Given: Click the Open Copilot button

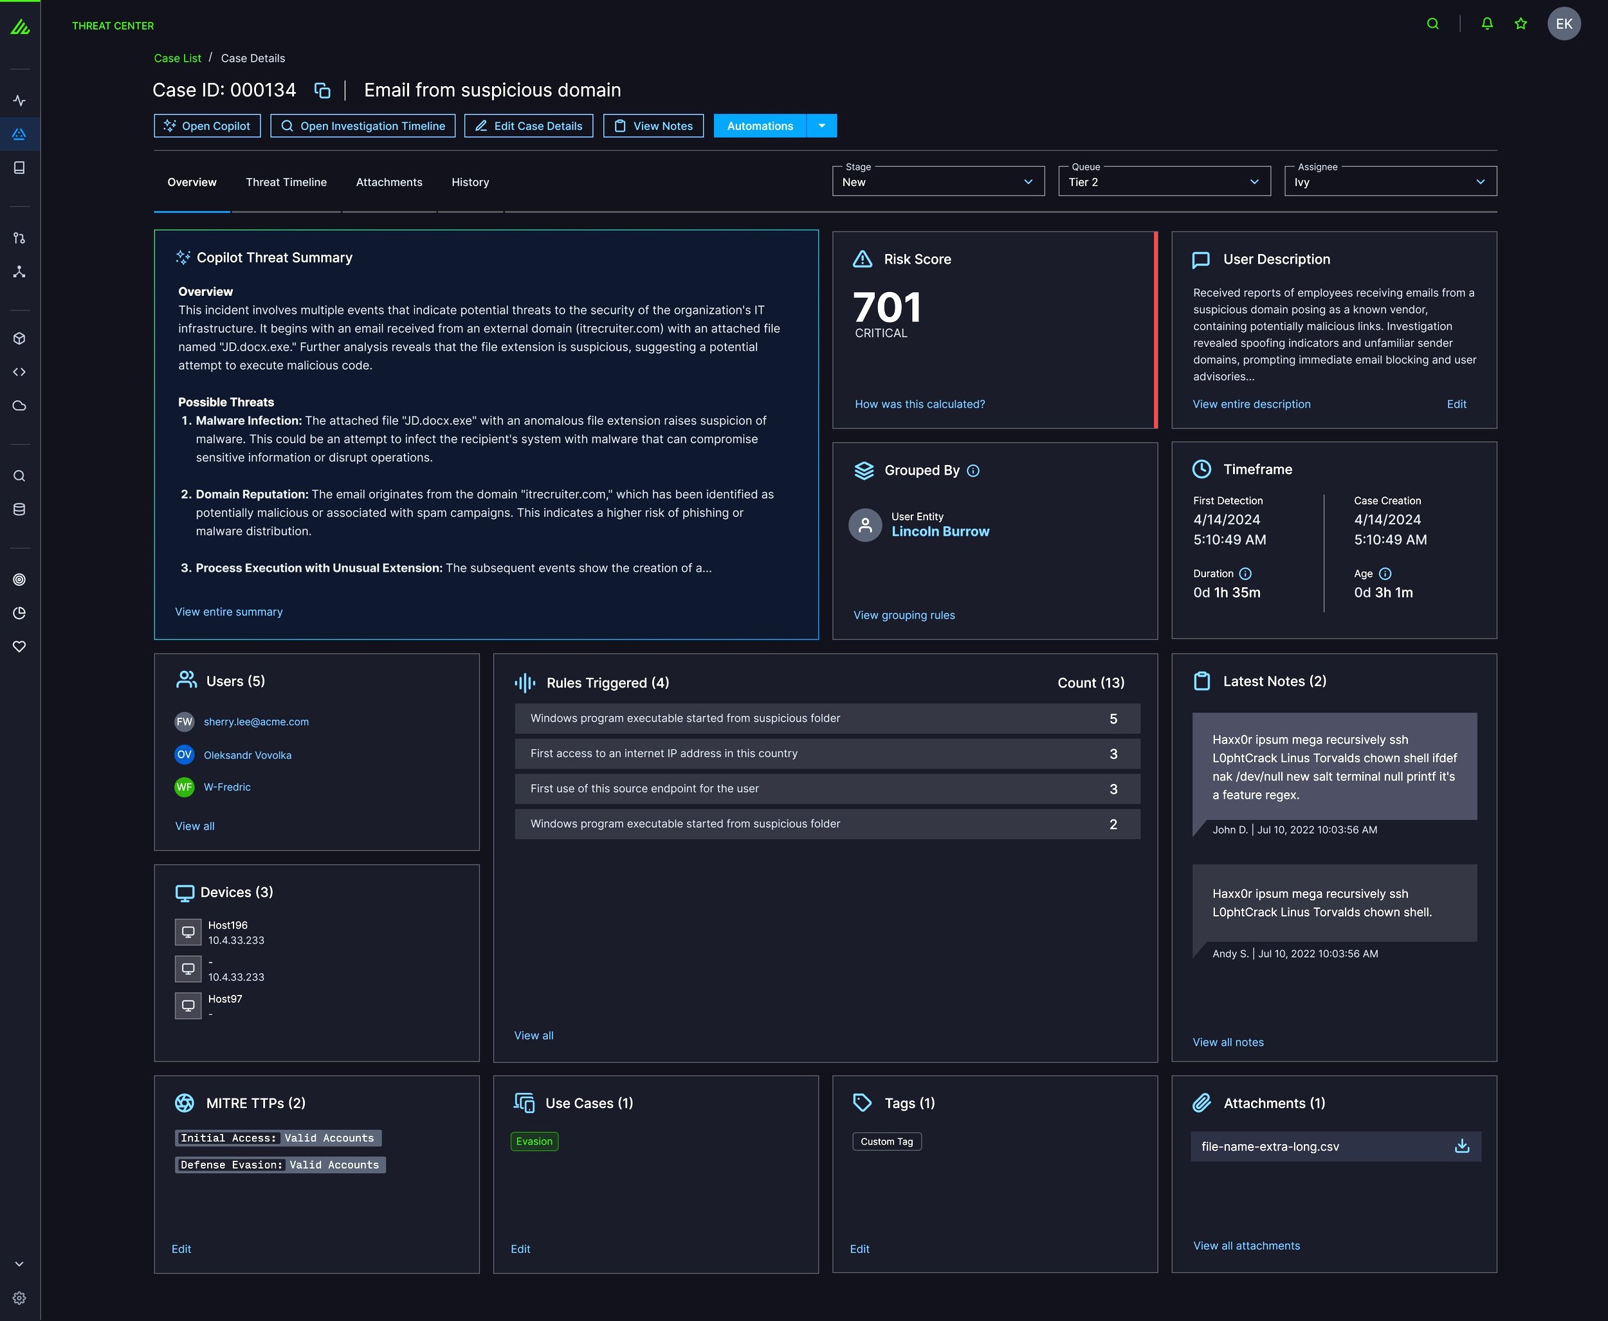Looking at the screenshot, I should [207, 126].
